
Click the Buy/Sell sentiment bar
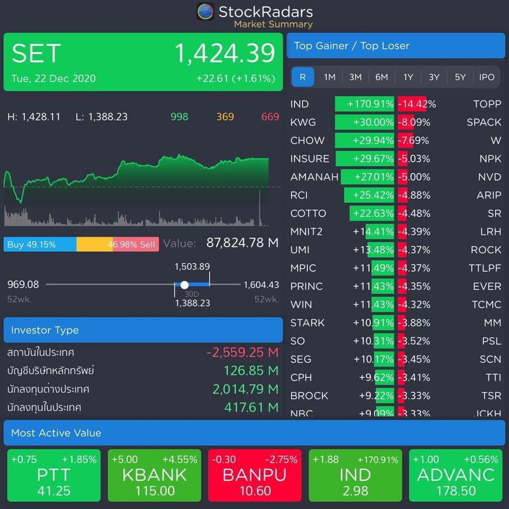[x=78, y=243]
